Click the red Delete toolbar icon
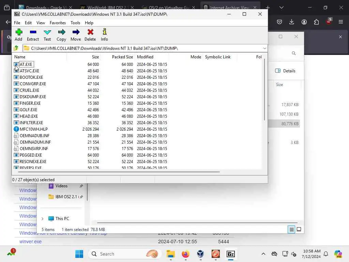 click(90, 35)
